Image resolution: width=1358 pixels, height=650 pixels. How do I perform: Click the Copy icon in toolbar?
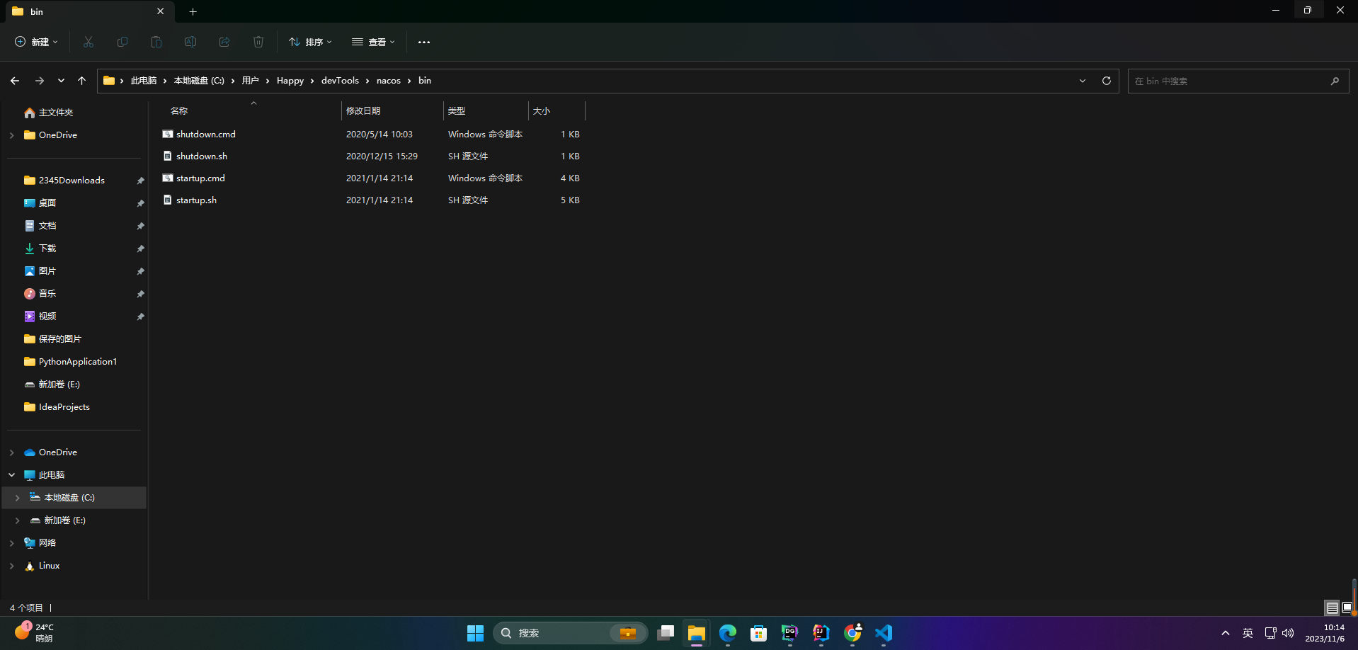click(x=122, y=42)
